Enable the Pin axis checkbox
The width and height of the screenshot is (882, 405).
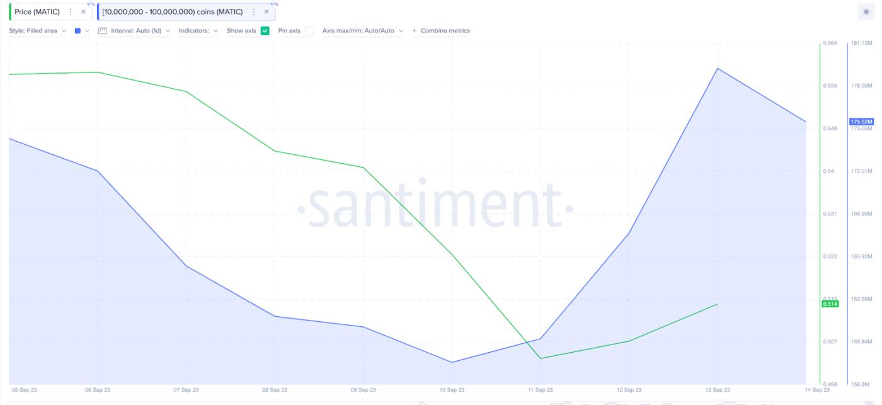[x=309, y=31]
